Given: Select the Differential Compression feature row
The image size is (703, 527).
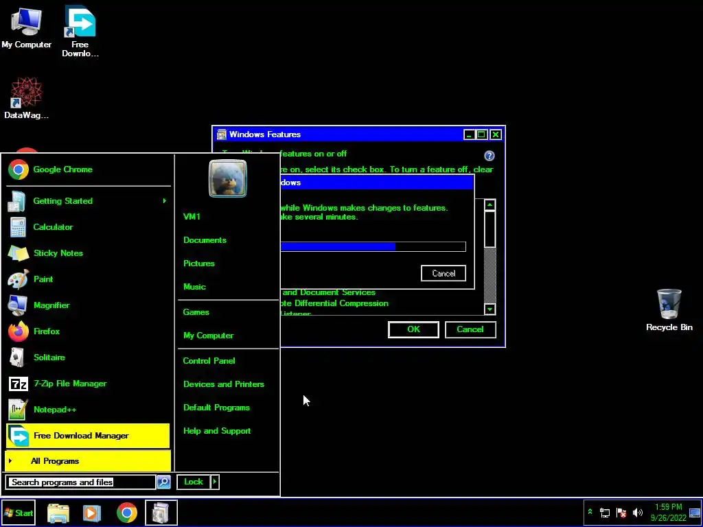Looking at the screenshot, I should click(334, 303).
